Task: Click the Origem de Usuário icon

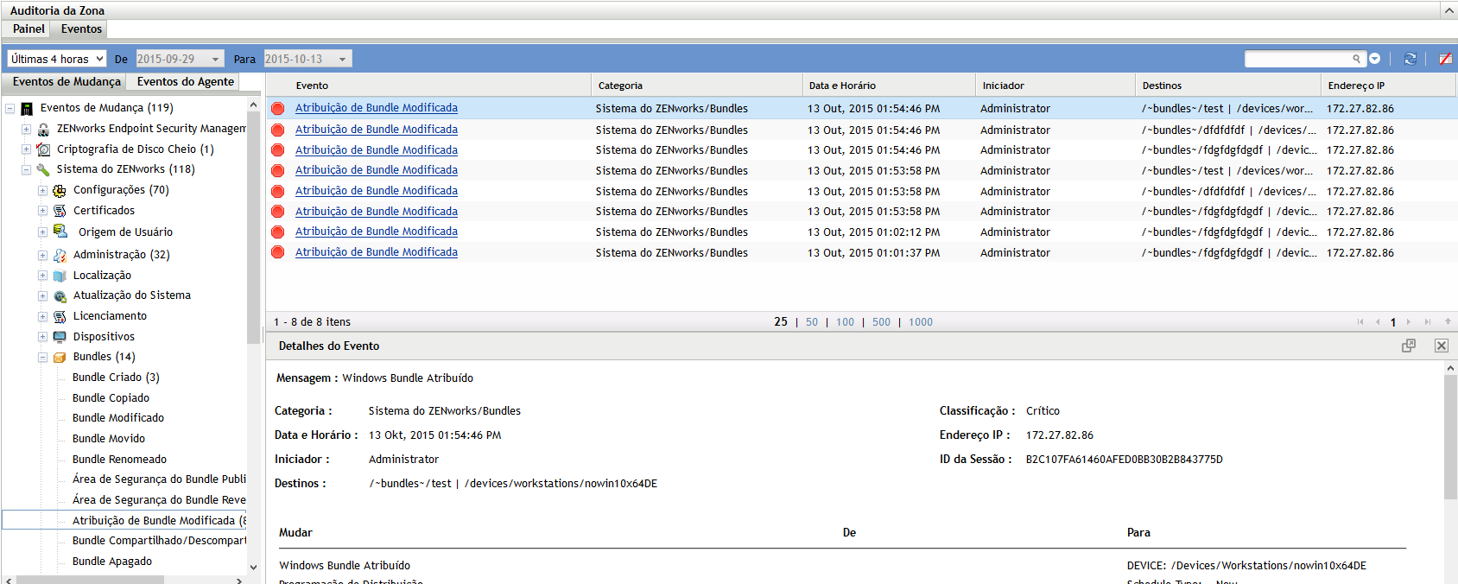Action: [x=60, y=232]
